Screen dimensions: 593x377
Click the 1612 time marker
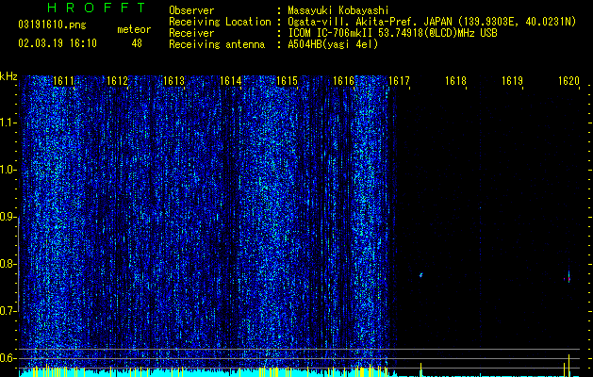(117, 81)
